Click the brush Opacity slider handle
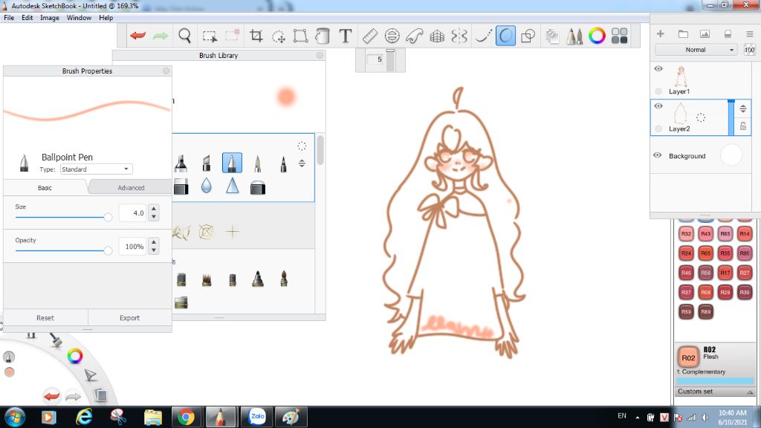Image resolution: width=761 pixels, height=428 pixels. pos(108,250)
